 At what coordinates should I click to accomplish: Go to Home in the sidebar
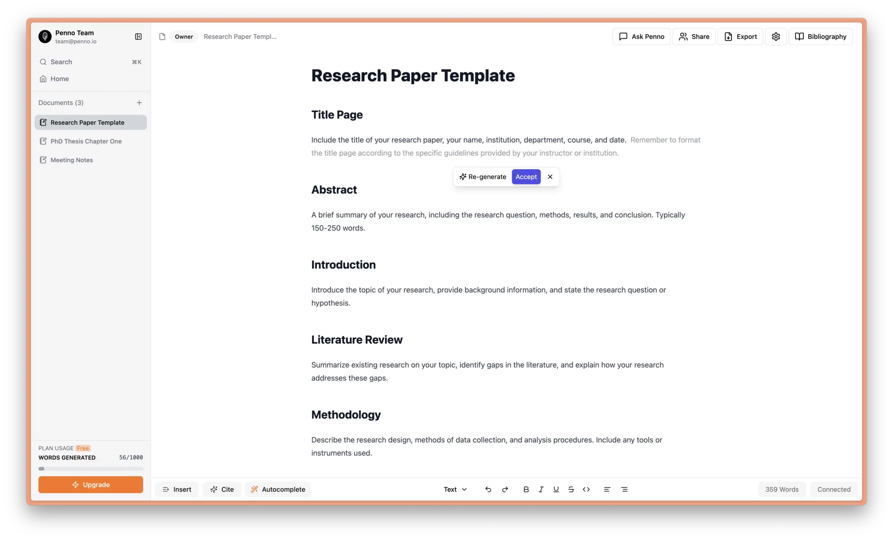point(90,78)
